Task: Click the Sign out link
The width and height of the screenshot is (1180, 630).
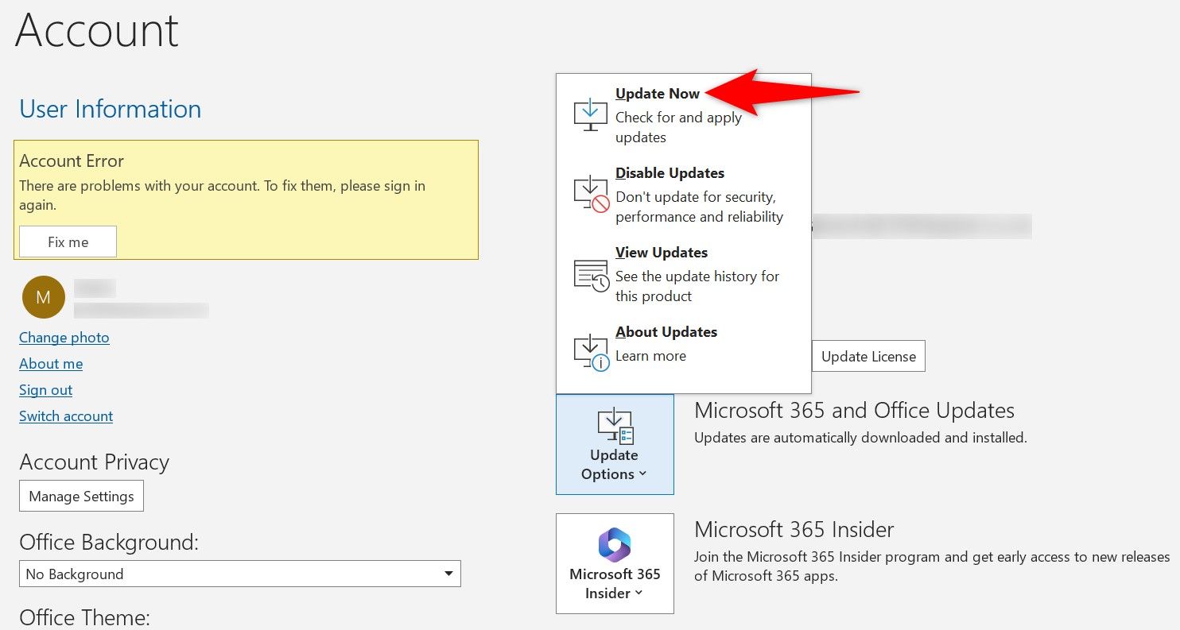Action: pyautogui.click(x=45, y=389)
